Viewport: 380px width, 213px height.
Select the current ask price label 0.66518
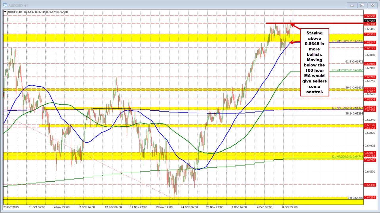pyautogui.click(x=370, y=21)
